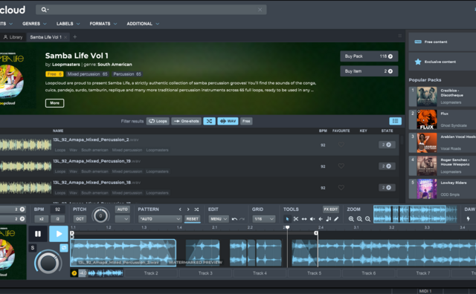476x294 pixels.
Task: Select Track 3 tab
Action: click(x=205, y=273)
